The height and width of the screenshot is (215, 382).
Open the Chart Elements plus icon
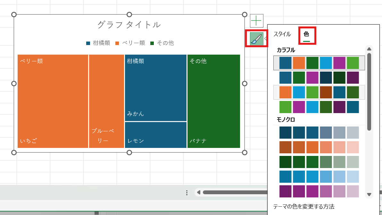(x=256, y=20)
